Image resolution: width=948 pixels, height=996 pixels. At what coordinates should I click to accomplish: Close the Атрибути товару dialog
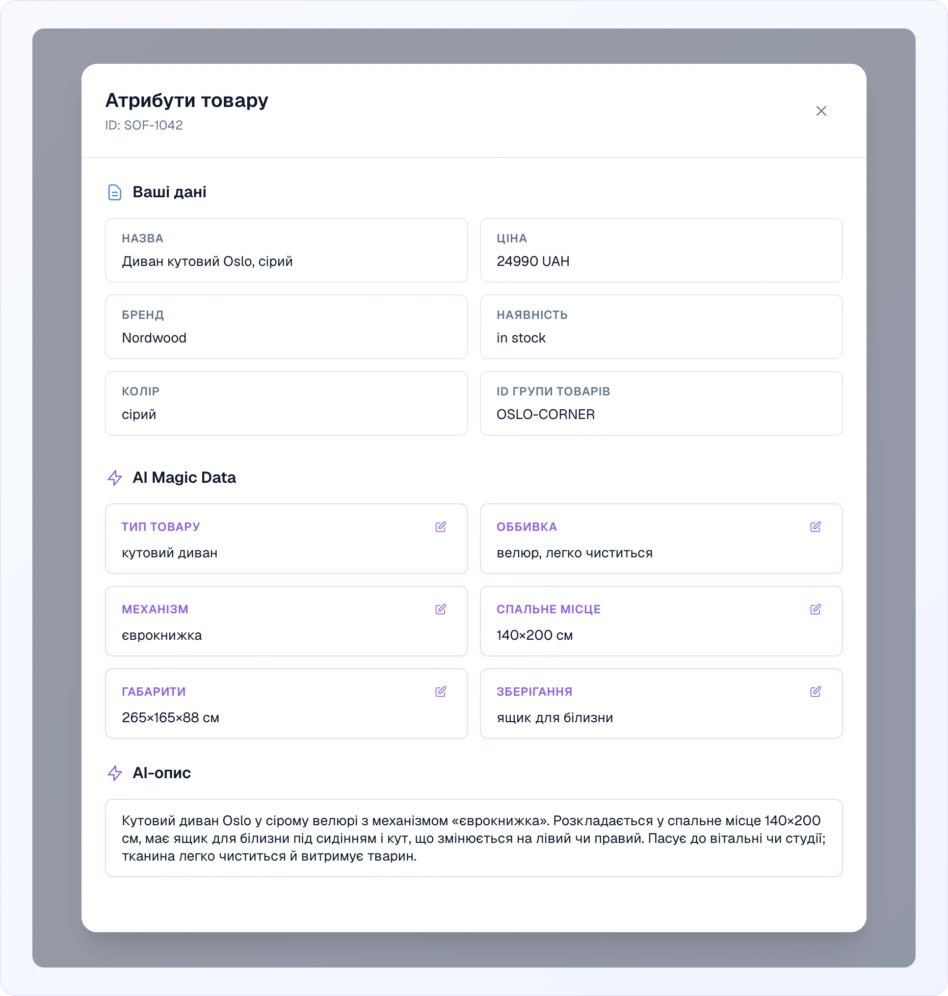pyautogui.click(x=821, y=111)
